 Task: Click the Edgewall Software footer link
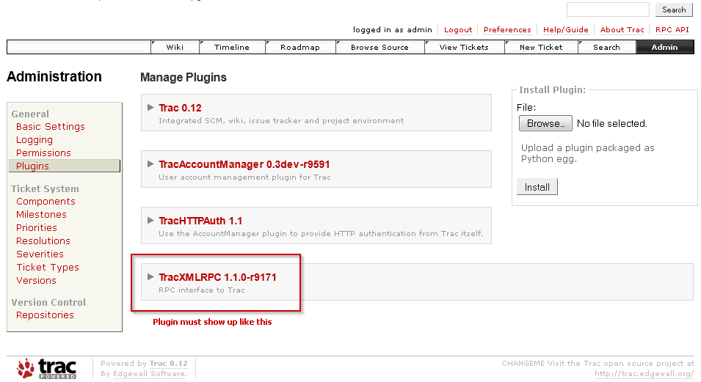pos(149,373)
